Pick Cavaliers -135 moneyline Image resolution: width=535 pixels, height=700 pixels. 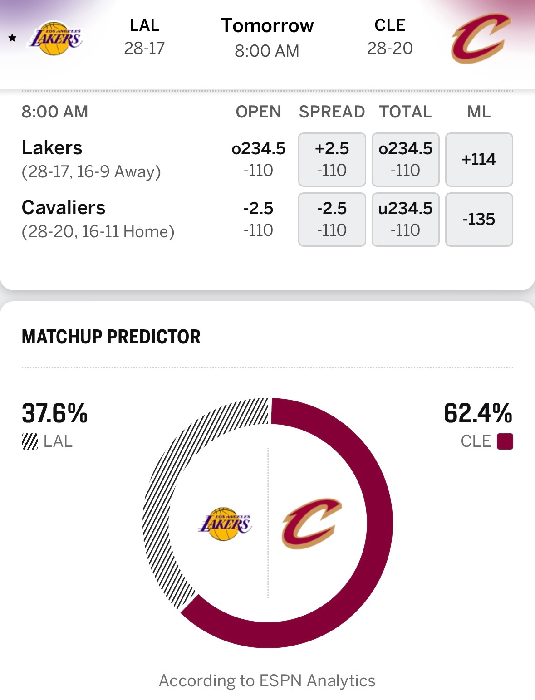point(479,220)
